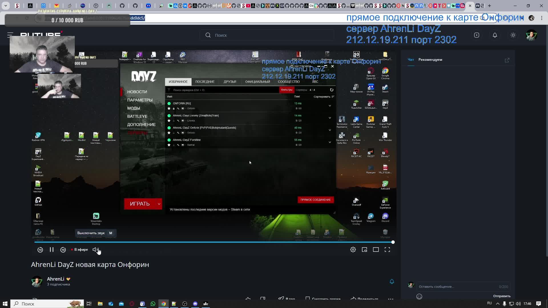This screenshot has width=548, height=308.
Task: Expand AhrenLi Dayz Livoniy server row
Action: (330, 118)
